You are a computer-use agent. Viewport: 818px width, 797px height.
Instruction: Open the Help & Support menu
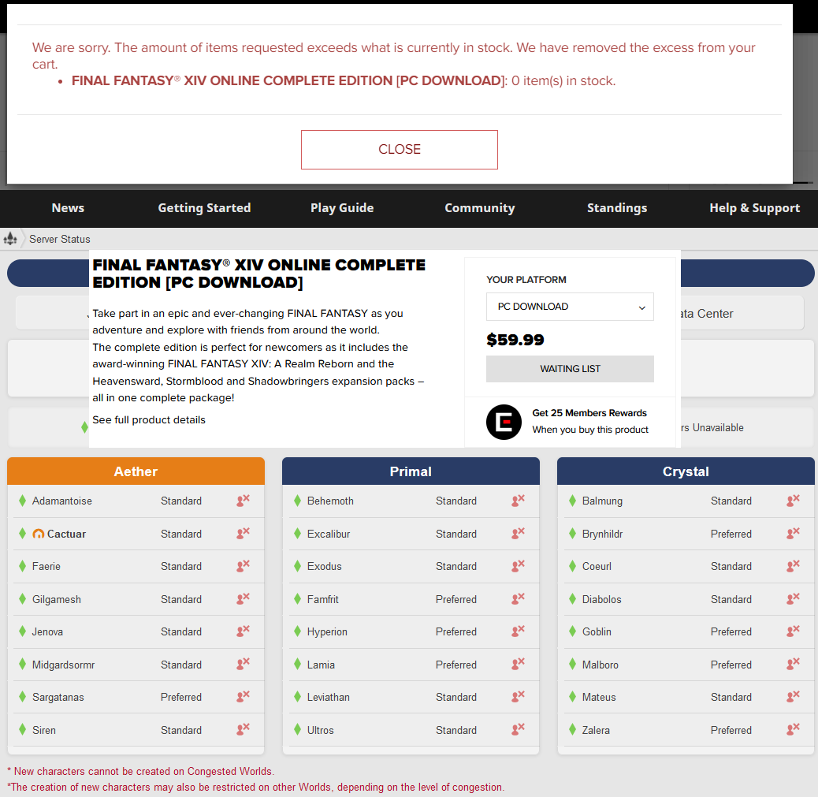click(x=754, y=208)
